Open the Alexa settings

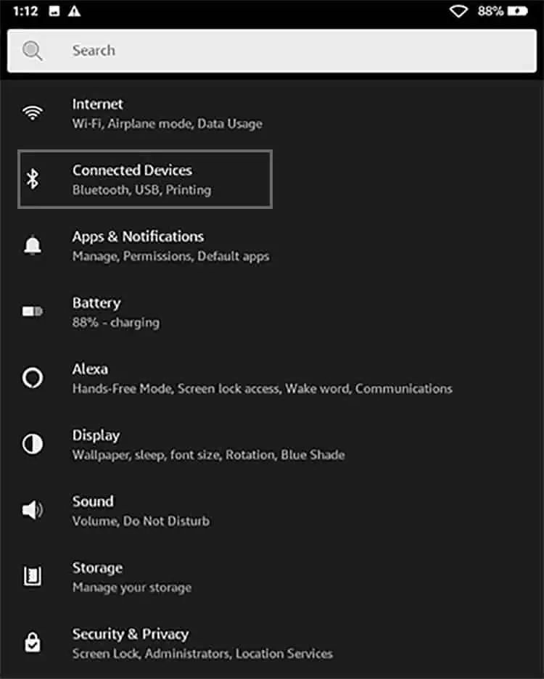pos(272,378)
